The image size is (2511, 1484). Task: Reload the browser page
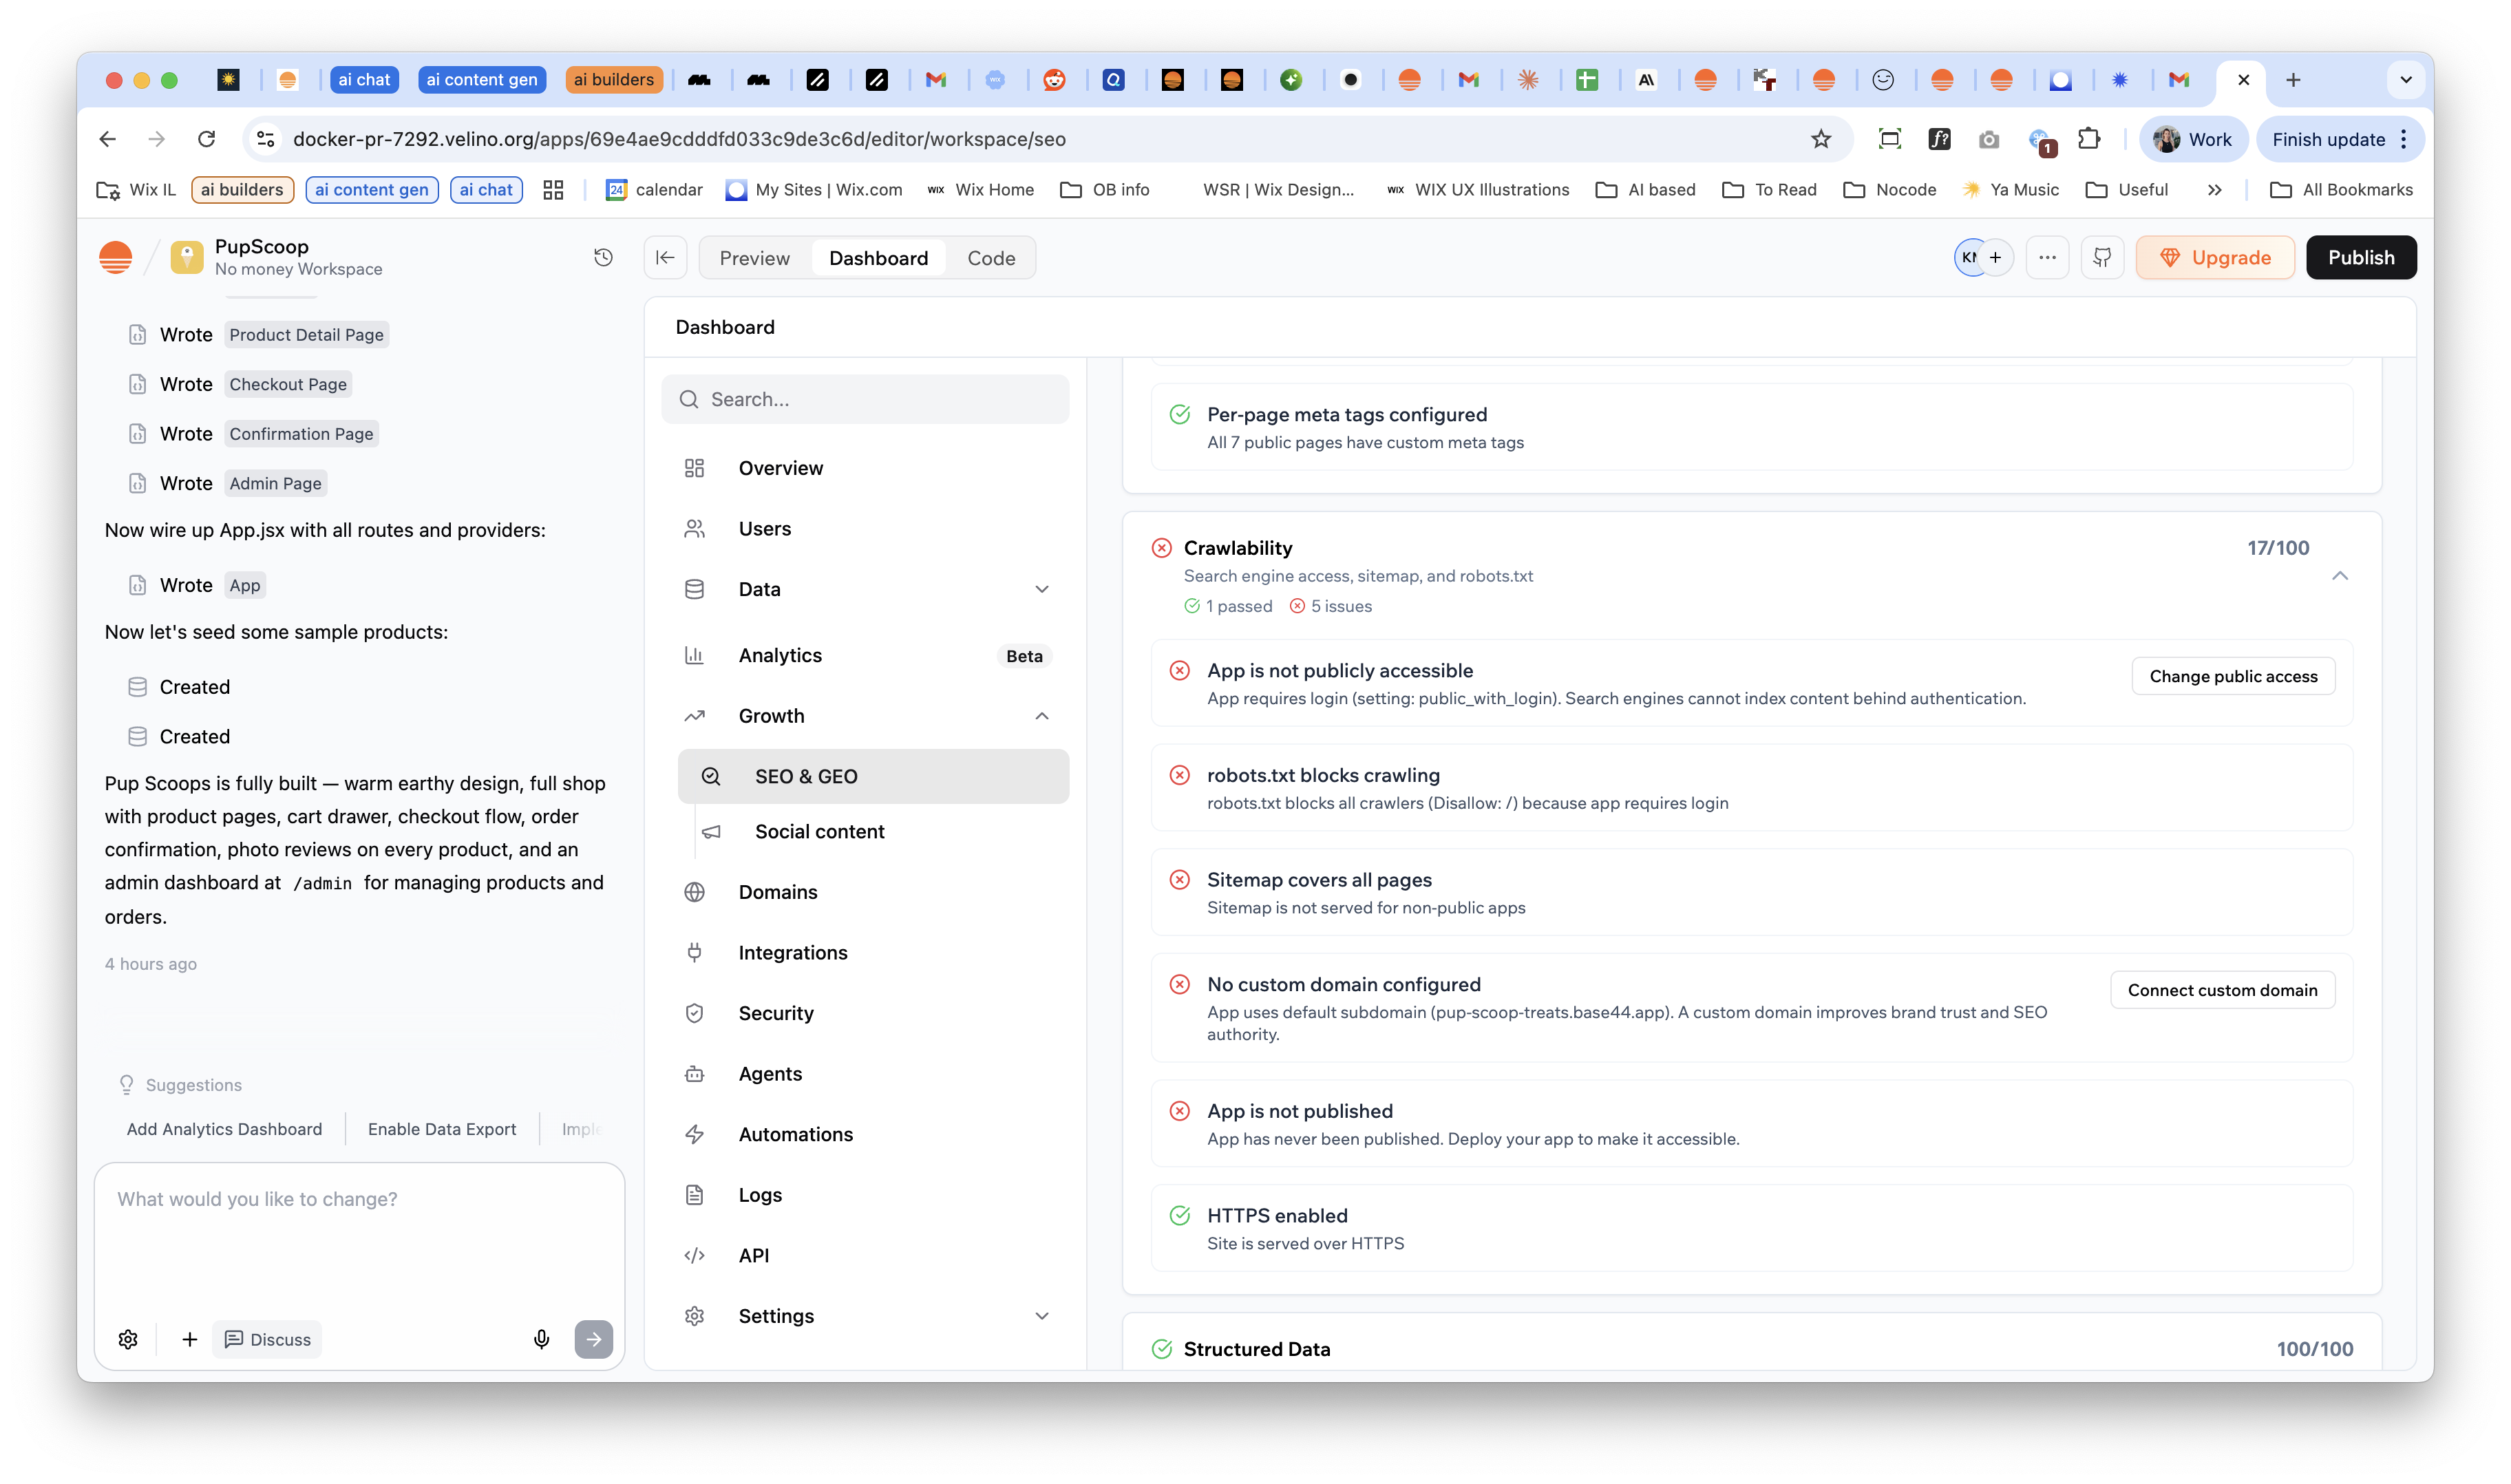[x=206, y=139]
